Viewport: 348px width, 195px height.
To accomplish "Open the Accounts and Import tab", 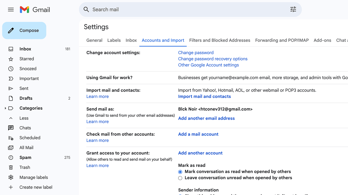I will coord(163,40).
